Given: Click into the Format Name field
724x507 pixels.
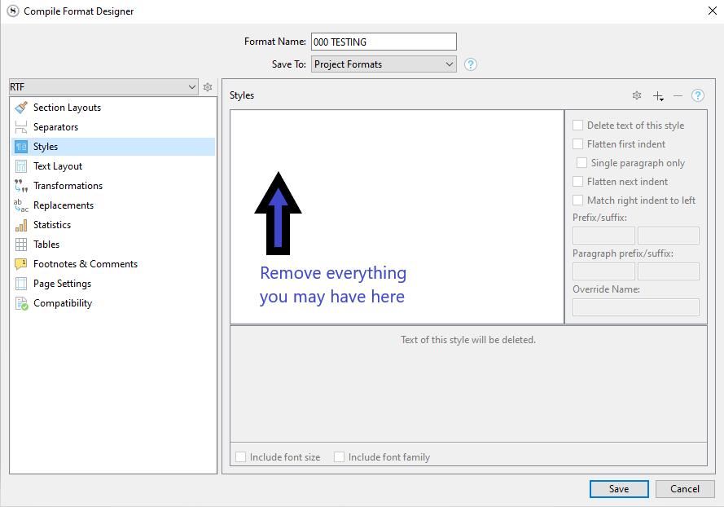Looking at the screenshot, I should (384, 42).
